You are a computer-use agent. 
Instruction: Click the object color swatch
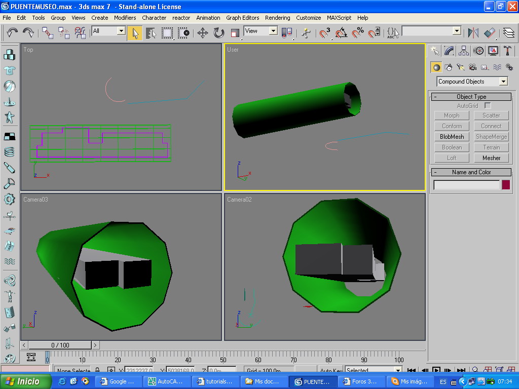506,184
